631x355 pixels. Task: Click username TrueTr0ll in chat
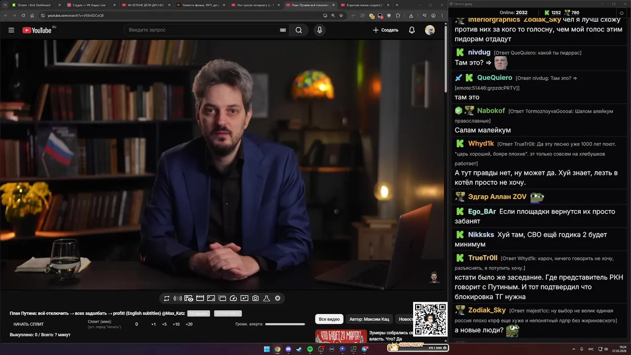(x=483, y=258)
